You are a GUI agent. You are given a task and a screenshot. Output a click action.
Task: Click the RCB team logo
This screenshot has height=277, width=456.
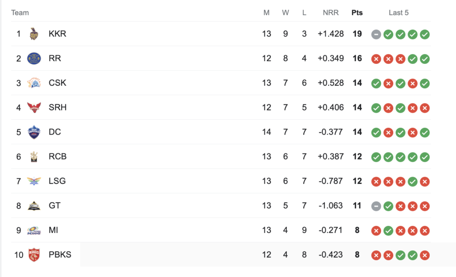point(34,156)
